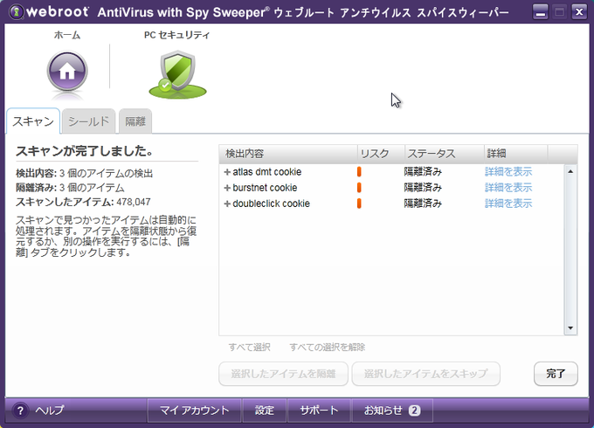Switch to the シールド tab
Screen dimensions: 594x428
click(x=88, y=121)
